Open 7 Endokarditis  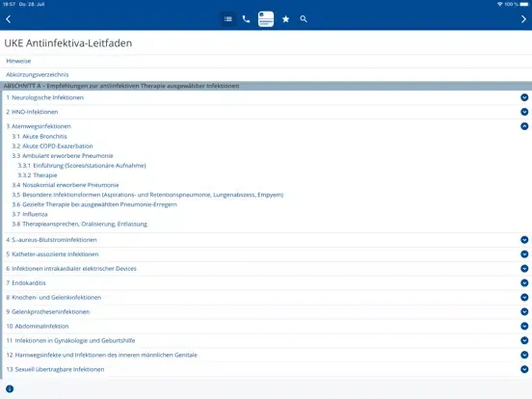pos(26,283)
